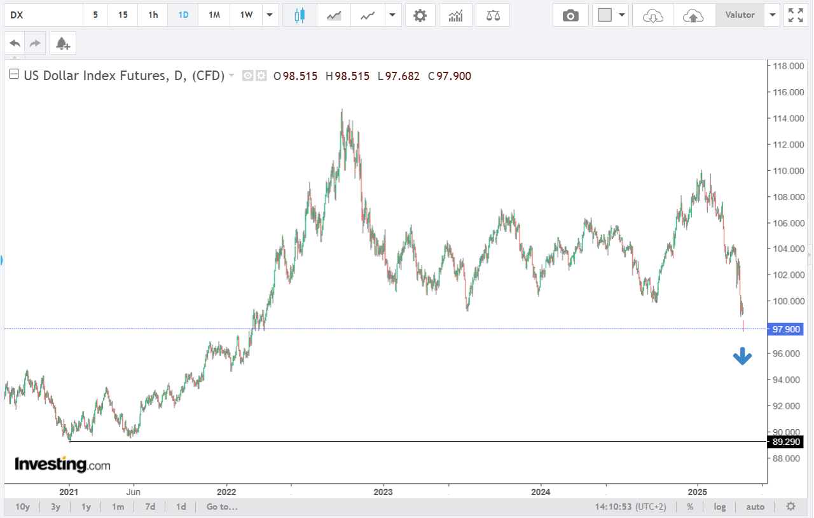The height and width of the screenshot is (518, 814).
Task: Take a chart snapshot with camera icon
Action: tap(570, 15)
